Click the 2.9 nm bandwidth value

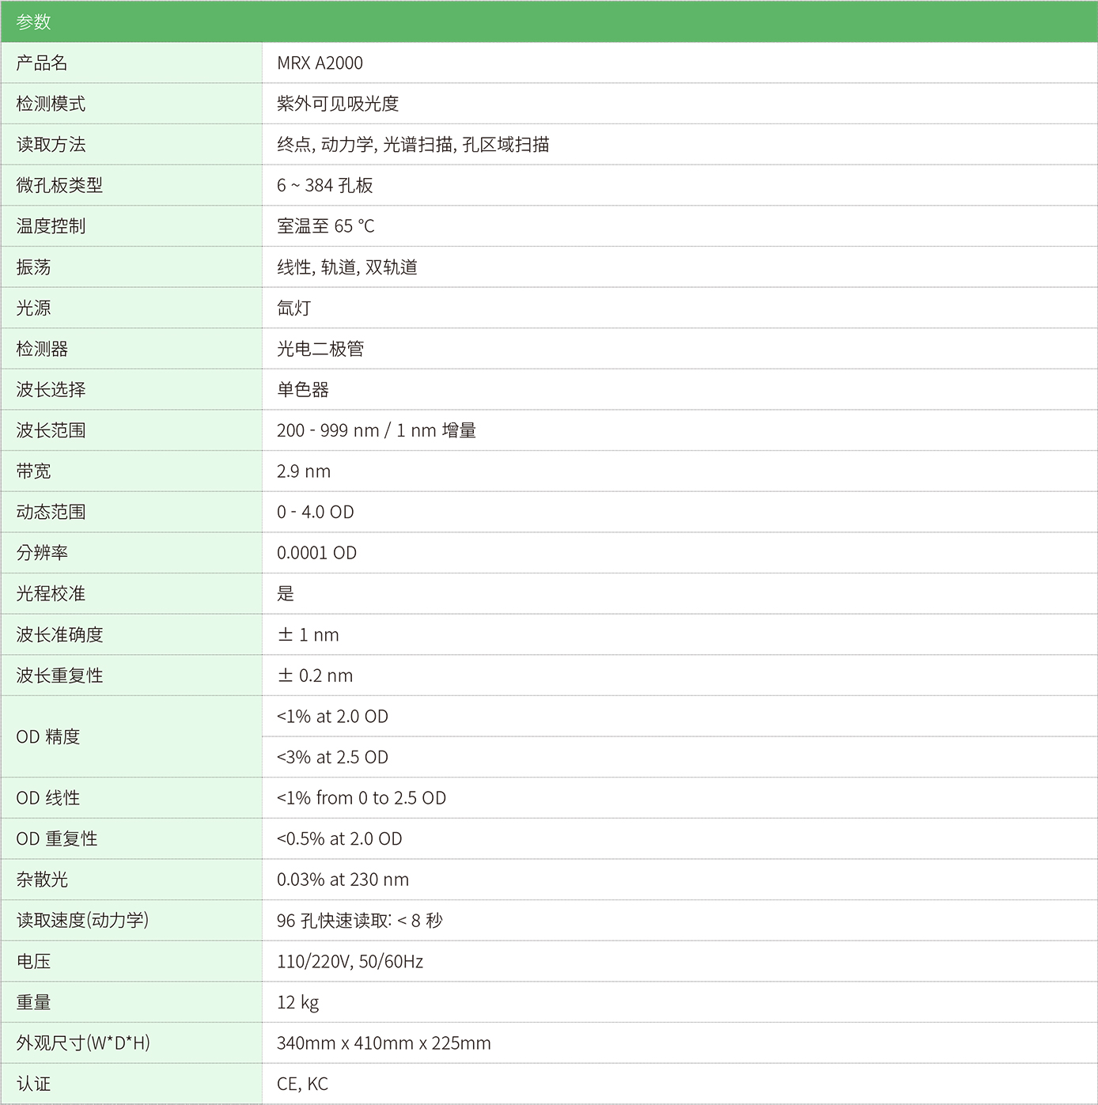point(304,471)
